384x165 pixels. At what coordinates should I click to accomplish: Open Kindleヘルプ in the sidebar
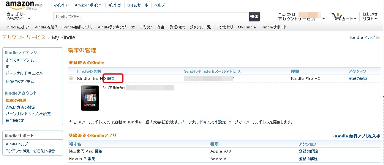click(17, 144)
